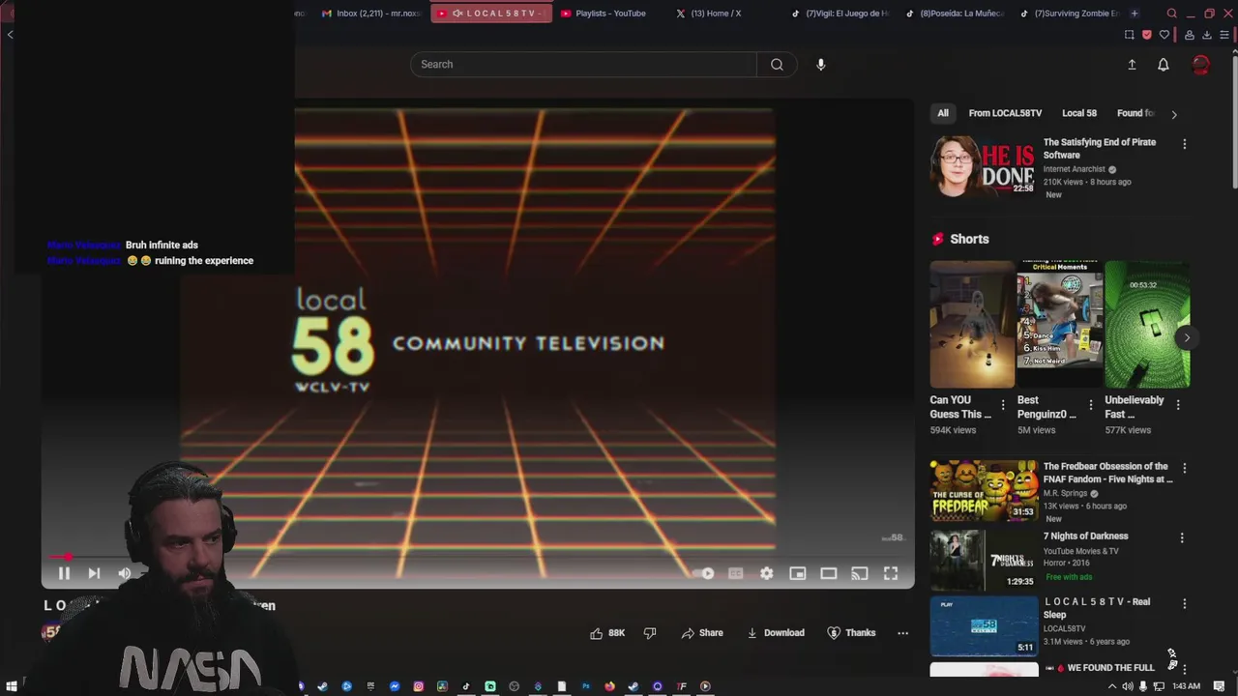Open browser tab search magnifier
Viewport: 1238px width, 696px height.
coord(1172,14)
